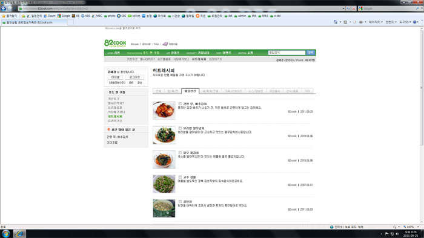This screenshot has height=238, width=424.
Task: Open the highlighted green link in left sidebar
Action: click(115, 117)
